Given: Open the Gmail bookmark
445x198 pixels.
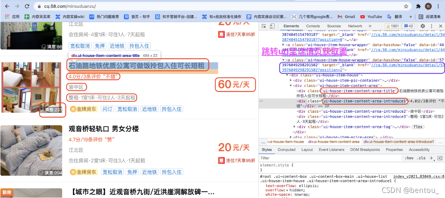Looking at the screenshot, I should [346, 17].
